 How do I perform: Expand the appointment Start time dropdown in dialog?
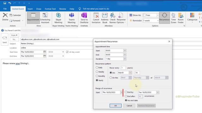[125, 51]
